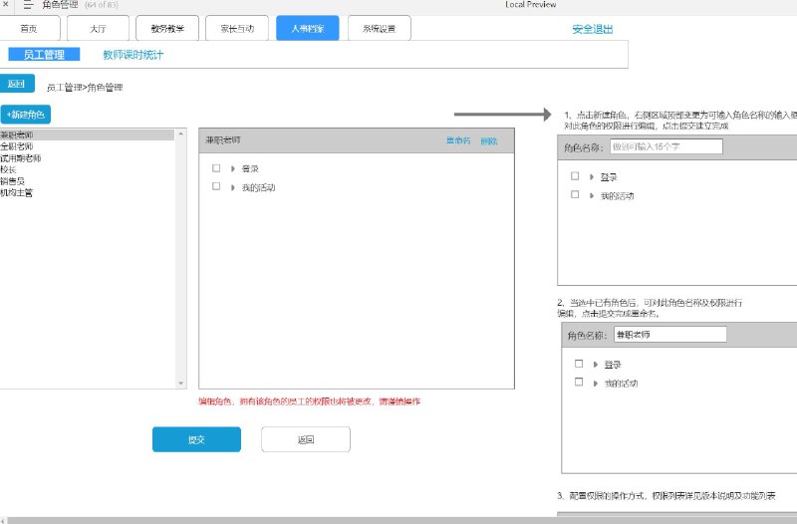
Task: Expand 我的活动 node in example 1 panel
Action: click(591, 195)
